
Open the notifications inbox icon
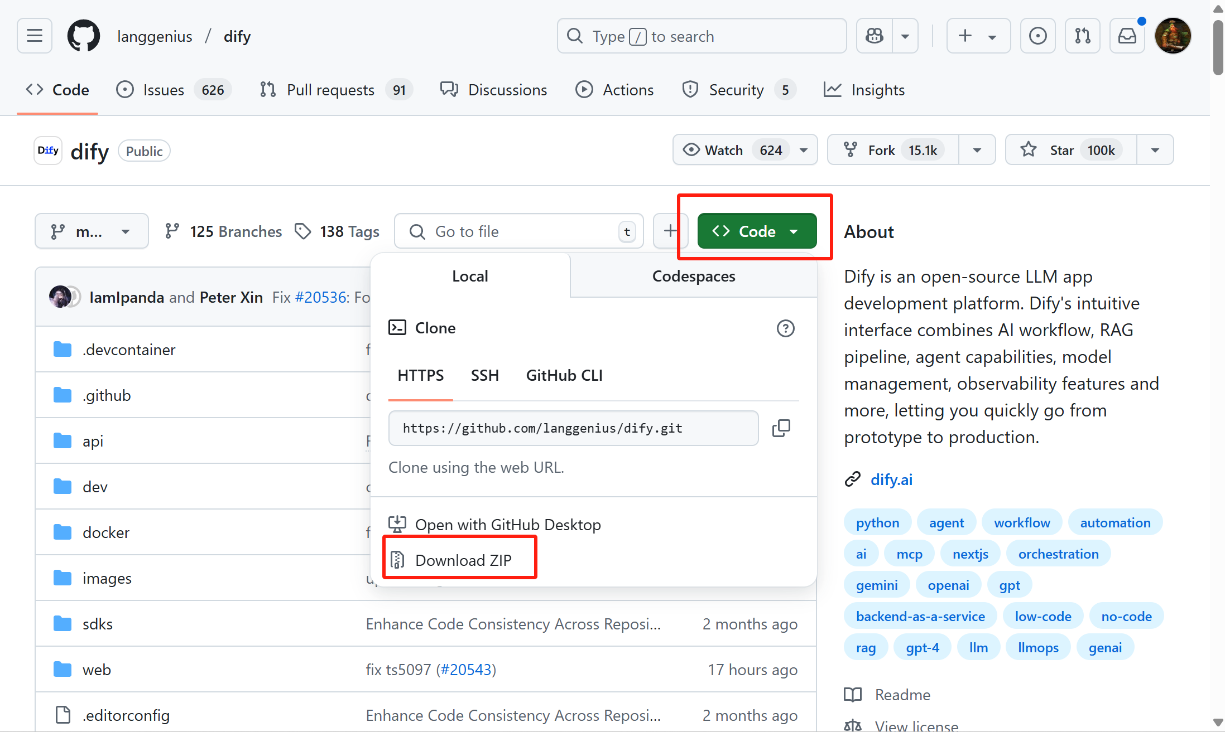(x=1127, y=36)
